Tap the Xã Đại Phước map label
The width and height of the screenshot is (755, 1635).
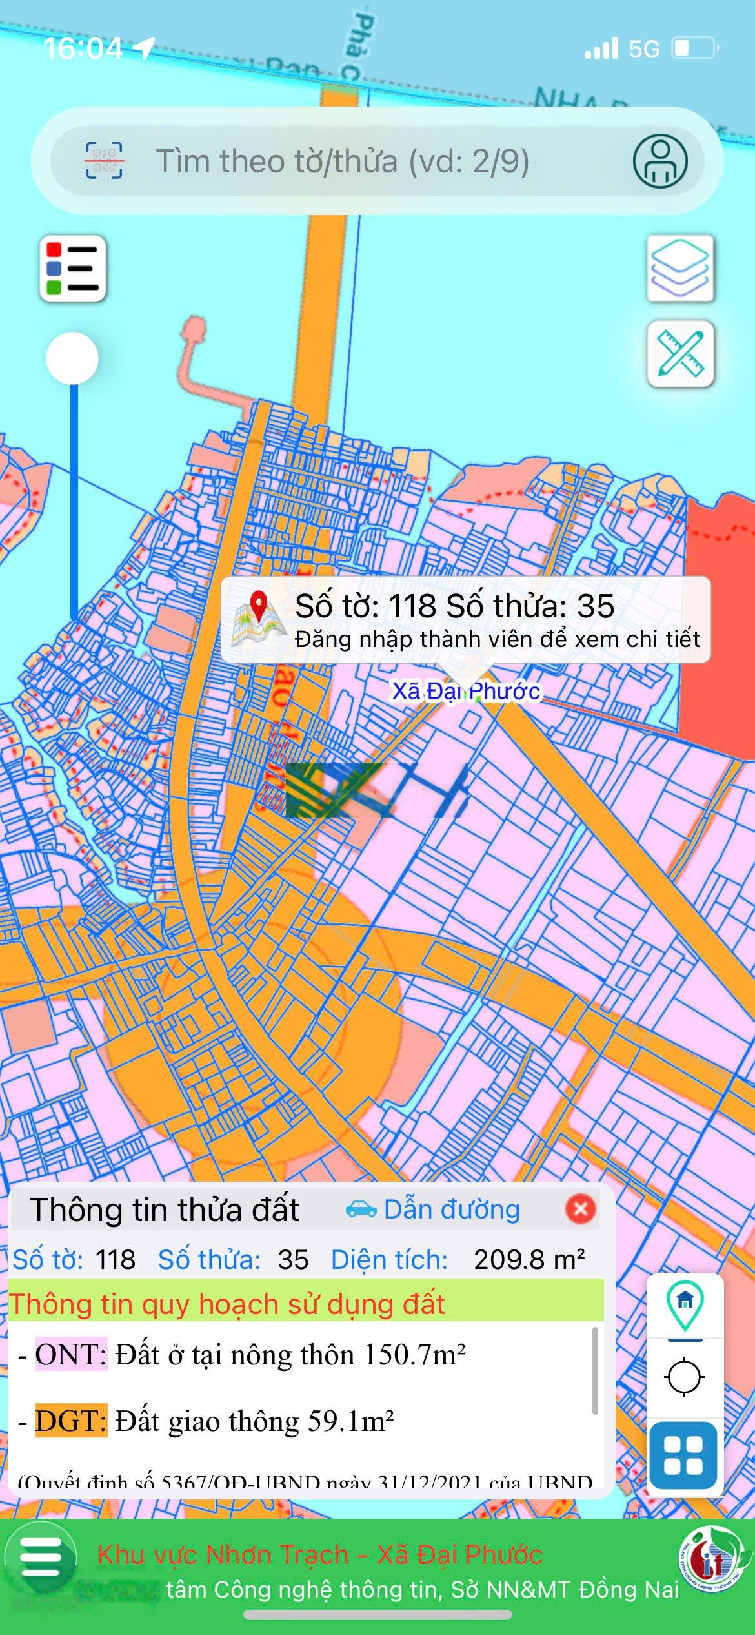tap(466, 691)
